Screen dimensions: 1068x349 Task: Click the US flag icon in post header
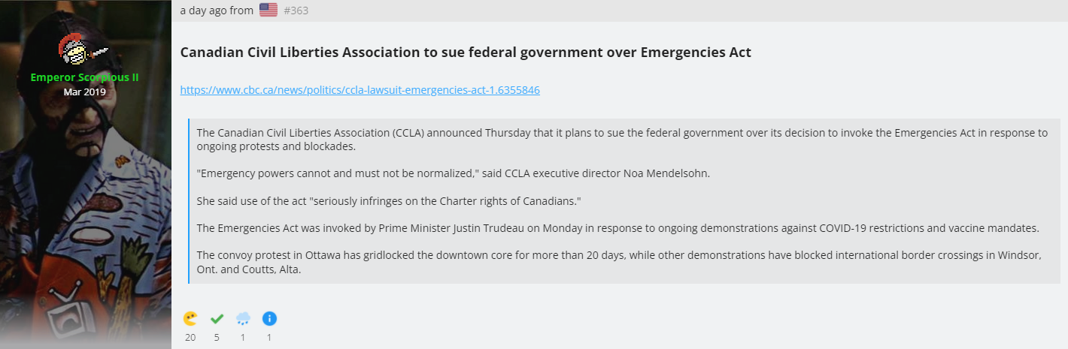click(268, 10)
